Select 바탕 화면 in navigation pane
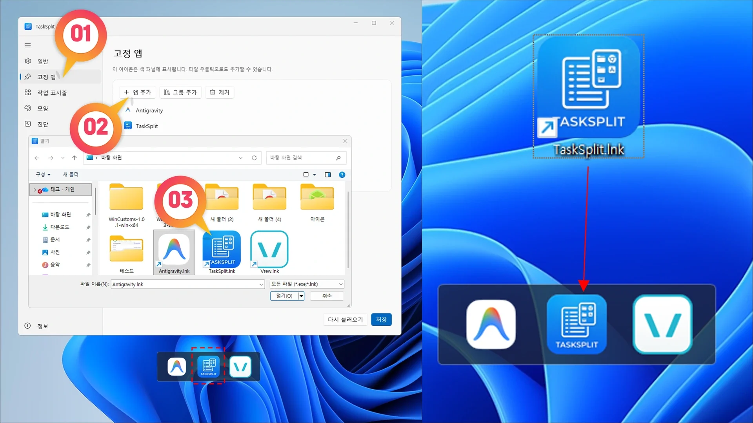Viewport: 753px width, 423px height. [x=61, y=215]
